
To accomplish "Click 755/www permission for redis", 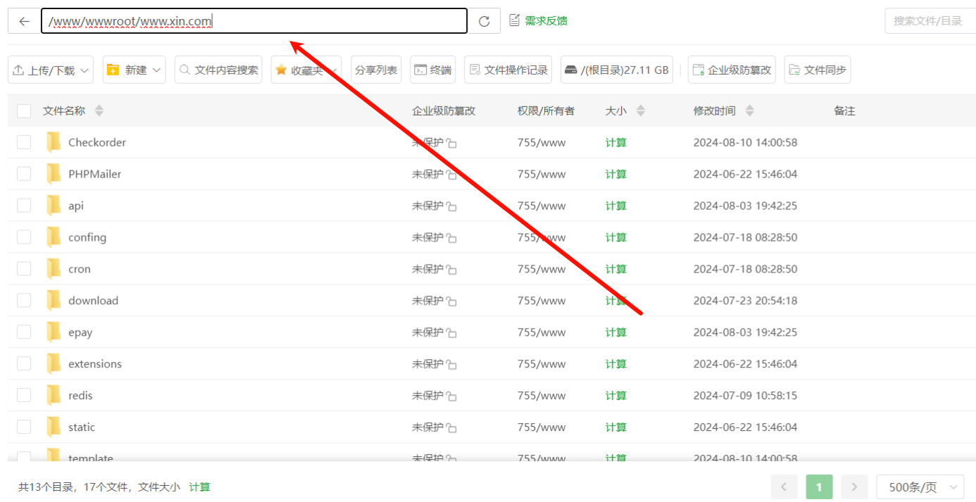I will [x=542, y=396].
